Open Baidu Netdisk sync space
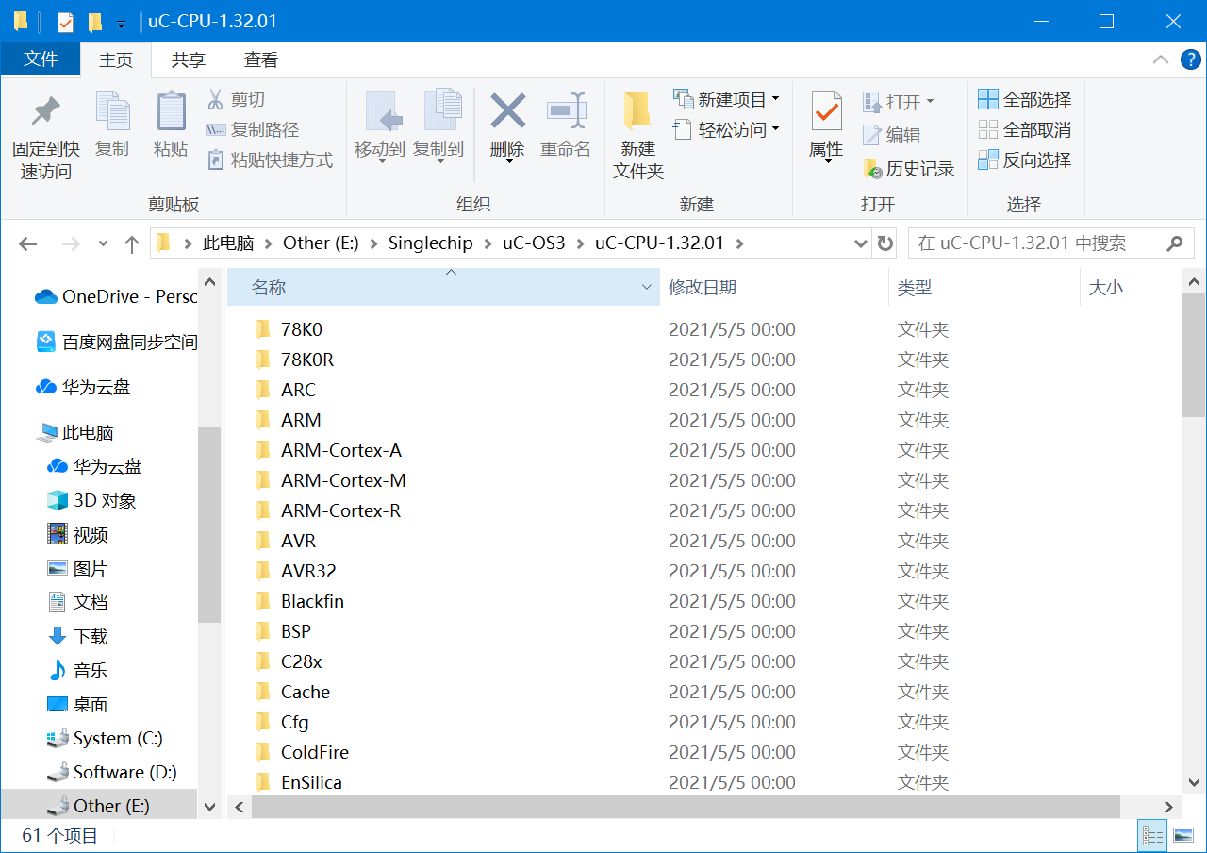Viewport: 1207px width, 853px height. 115,342
